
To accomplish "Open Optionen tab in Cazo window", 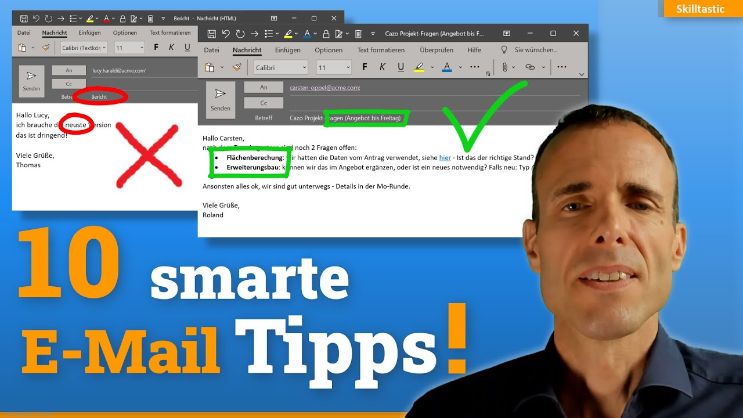I will point(329,50).
